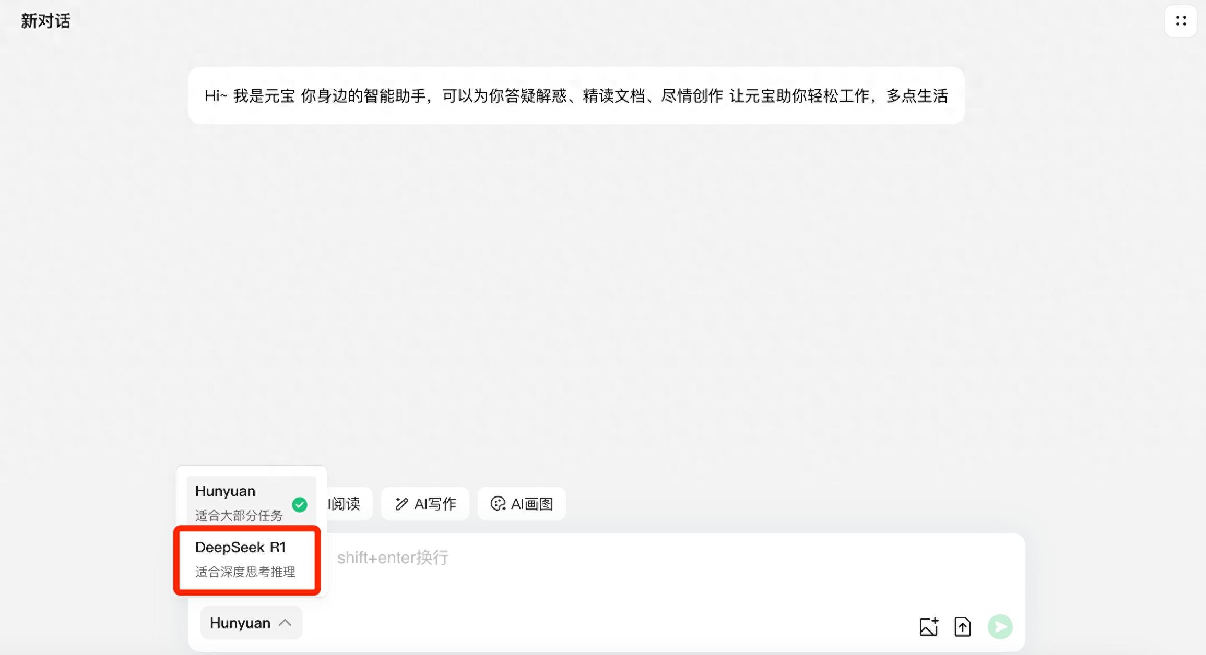
Task: Click the 新对话 title
Action: point(45,21)
